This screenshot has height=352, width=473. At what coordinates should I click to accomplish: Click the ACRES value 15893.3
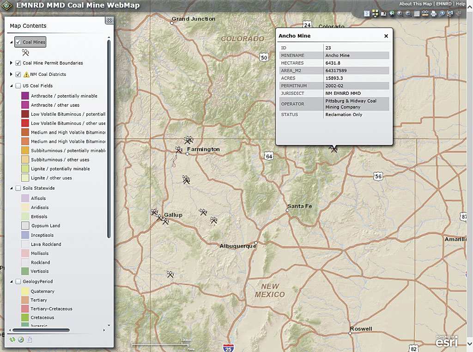click(x=334, y=78)
